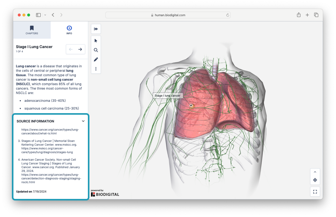
Task: Click the human.biodigital.com address bar
Action: pyautogui.click(x=168, y=15)
